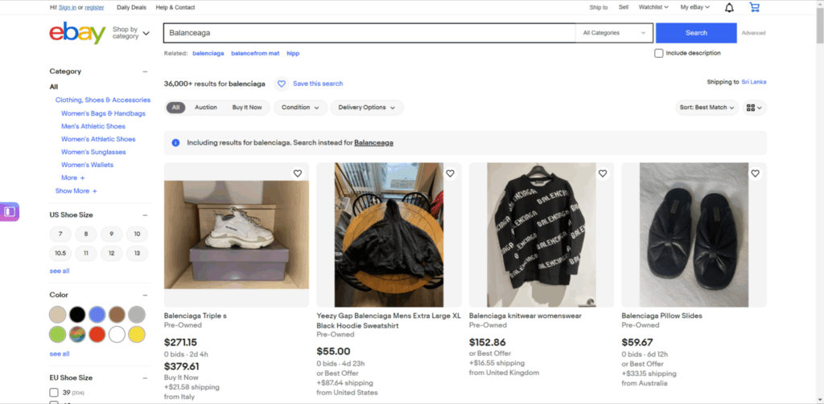Viewport: 824px width, 404px height.
Task: Open the Balenciaga knitwear sweater photo
Action: tap(542, 235)
